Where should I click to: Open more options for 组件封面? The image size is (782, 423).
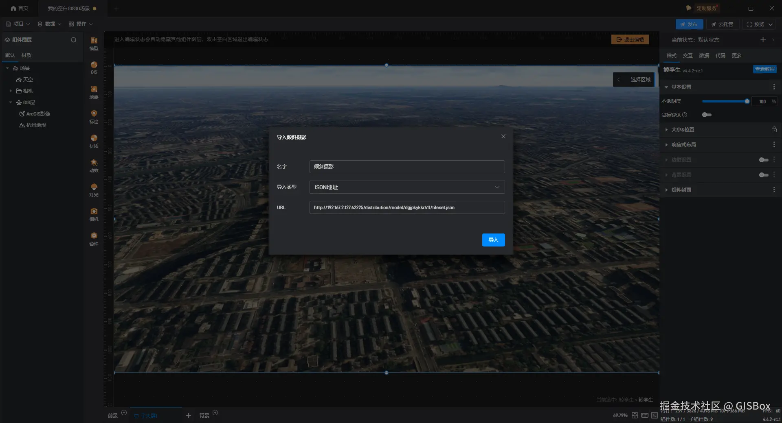pos(774,190)
